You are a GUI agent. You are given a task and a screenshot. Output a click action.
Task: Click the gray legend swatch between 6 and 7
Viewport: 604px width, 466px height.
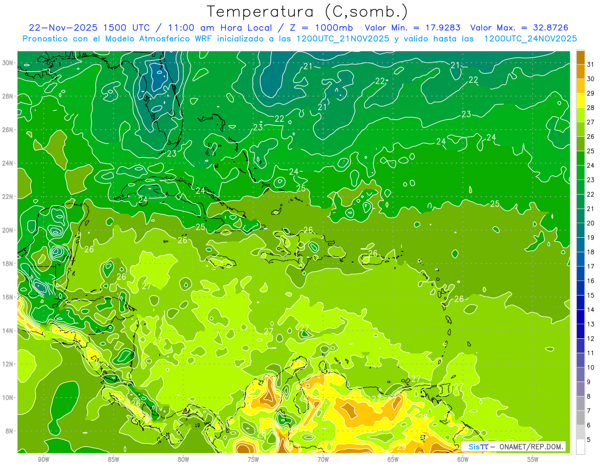580,418
